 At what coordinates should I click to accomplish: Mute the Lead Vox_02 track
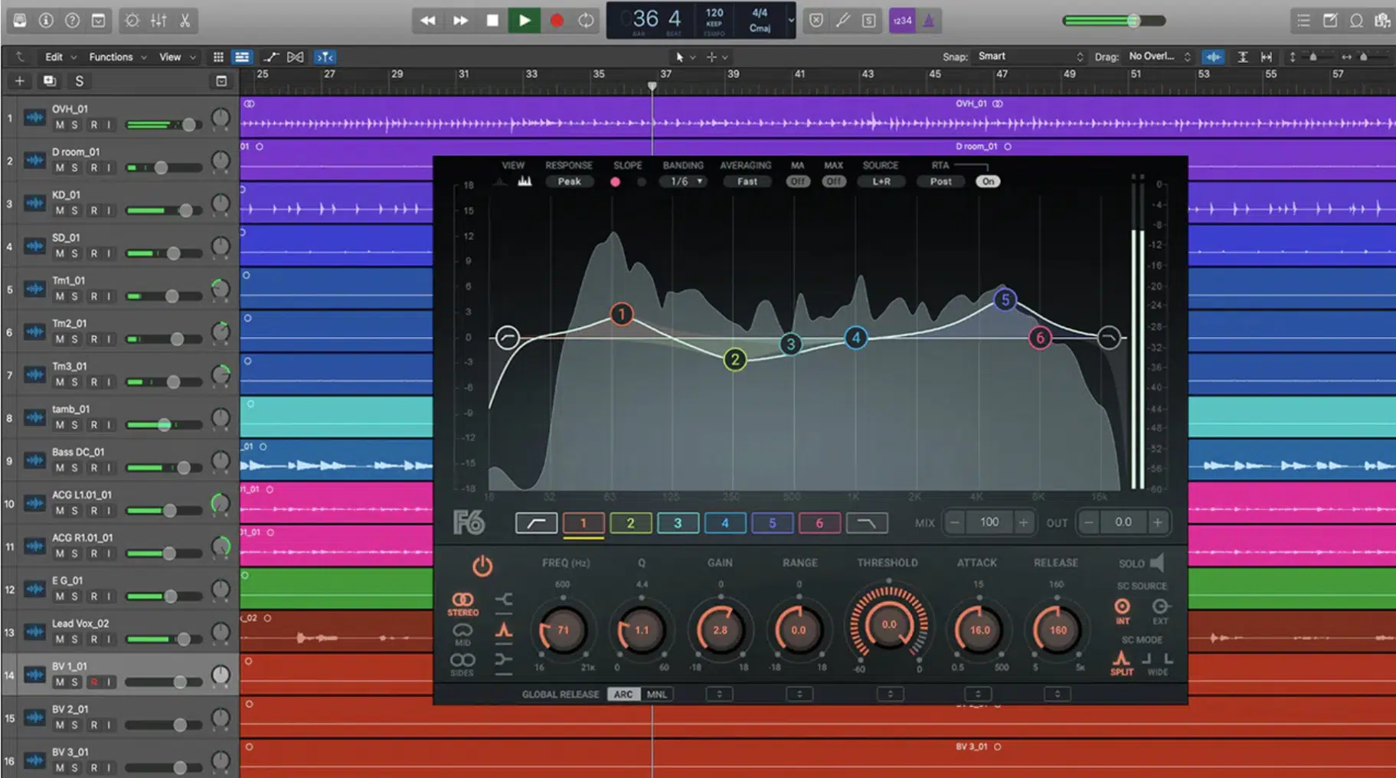coord(60,639)
